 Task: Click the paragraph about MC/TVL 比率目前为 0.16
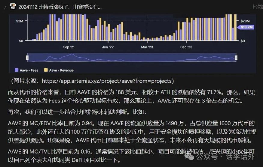(x=131, y=156)
